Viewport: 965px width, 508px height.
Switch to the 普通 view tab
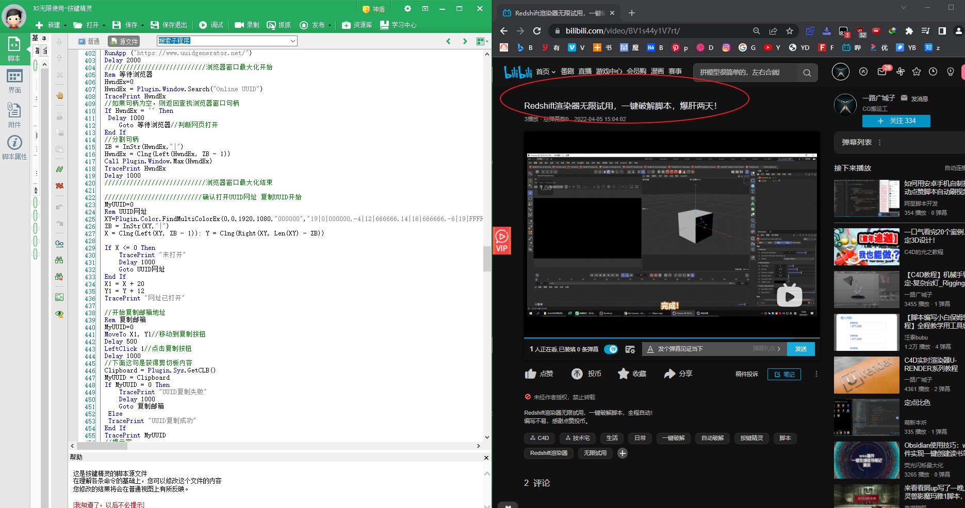click(x=89, y=41)
